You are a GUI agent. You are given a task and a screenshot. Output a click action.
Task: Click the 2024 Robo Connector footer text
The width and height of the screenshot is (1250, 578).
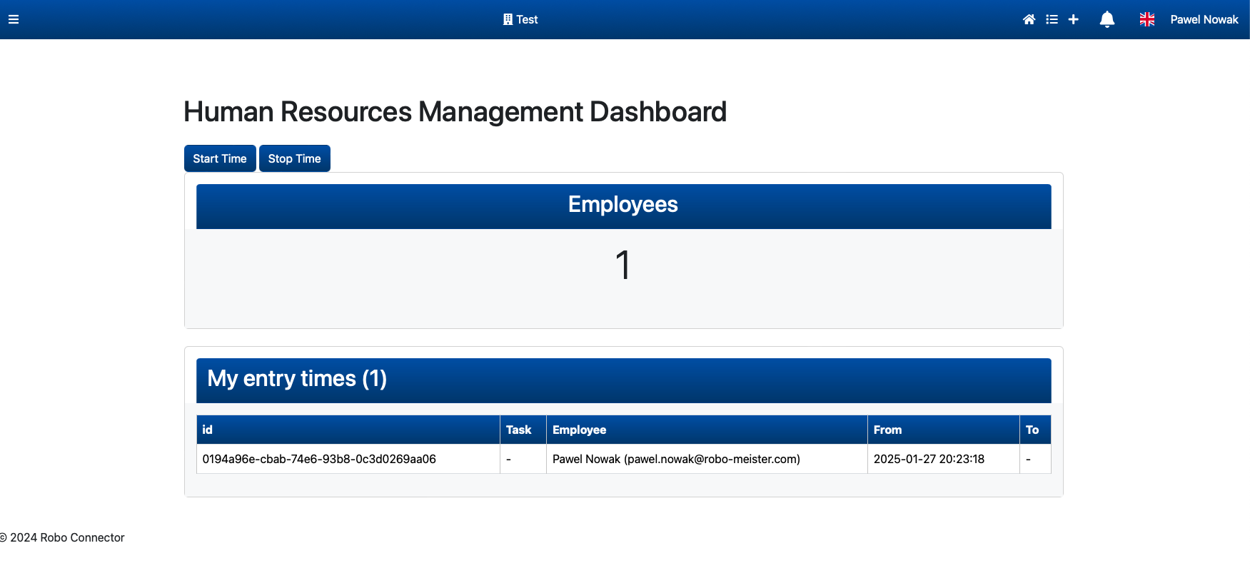click(x=62, y=537)
